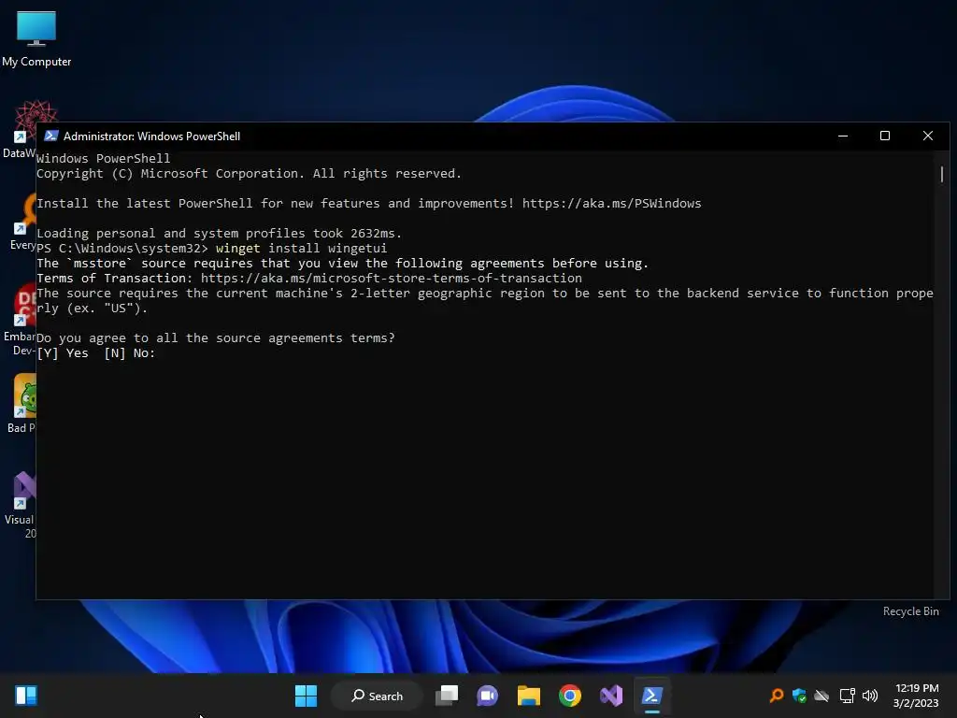
Task: Open the Windows Start menu
Action: (306, 696)
